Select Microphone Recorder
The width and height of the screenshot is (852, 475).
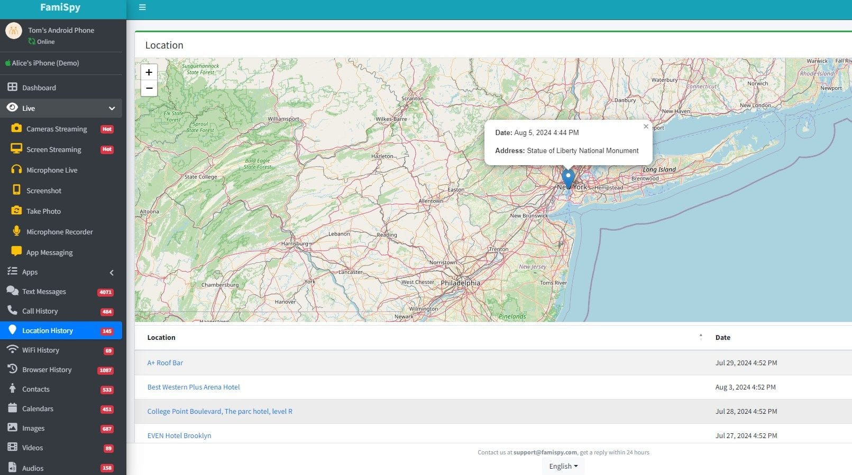click(x=59, y=232)
